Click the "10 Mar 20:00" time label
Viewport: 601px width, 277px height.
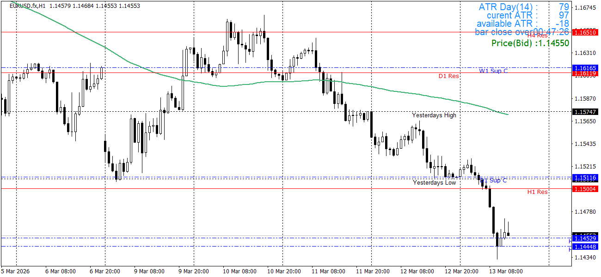coord(284,271)
